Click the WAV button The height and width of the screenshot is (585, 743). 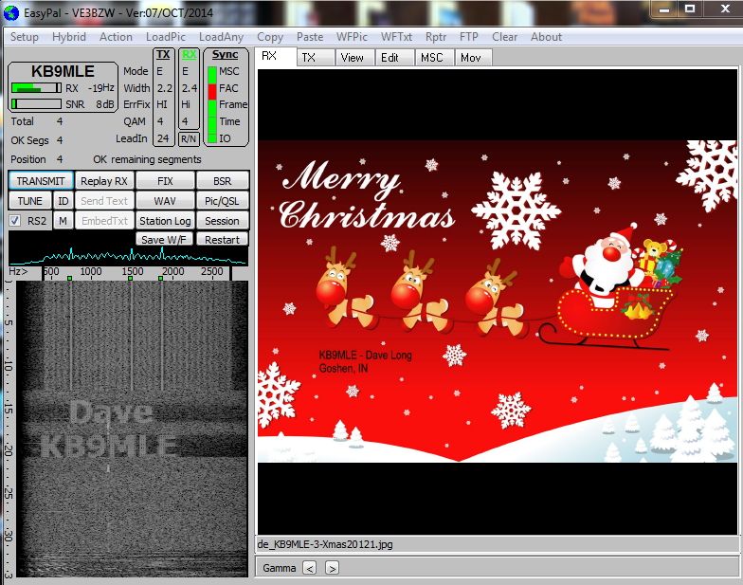pos(165,201)
